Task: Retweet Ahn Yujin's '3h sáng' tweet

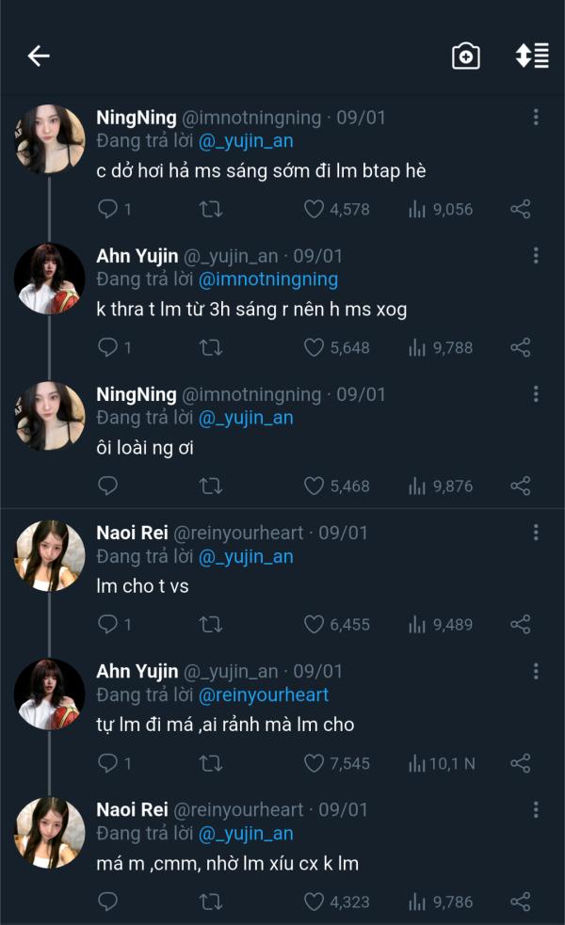Action: coord(211,347)
